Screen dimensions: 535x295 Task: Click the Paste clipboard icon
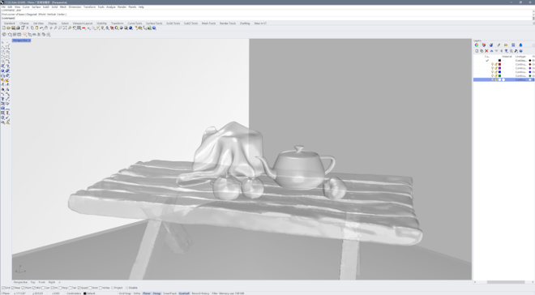(x=36, y=28)
